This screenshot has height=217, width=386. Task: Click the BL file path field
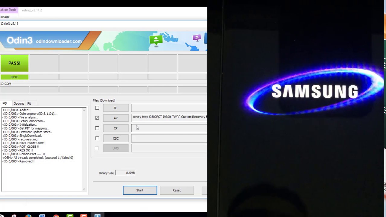coord(169,108)
